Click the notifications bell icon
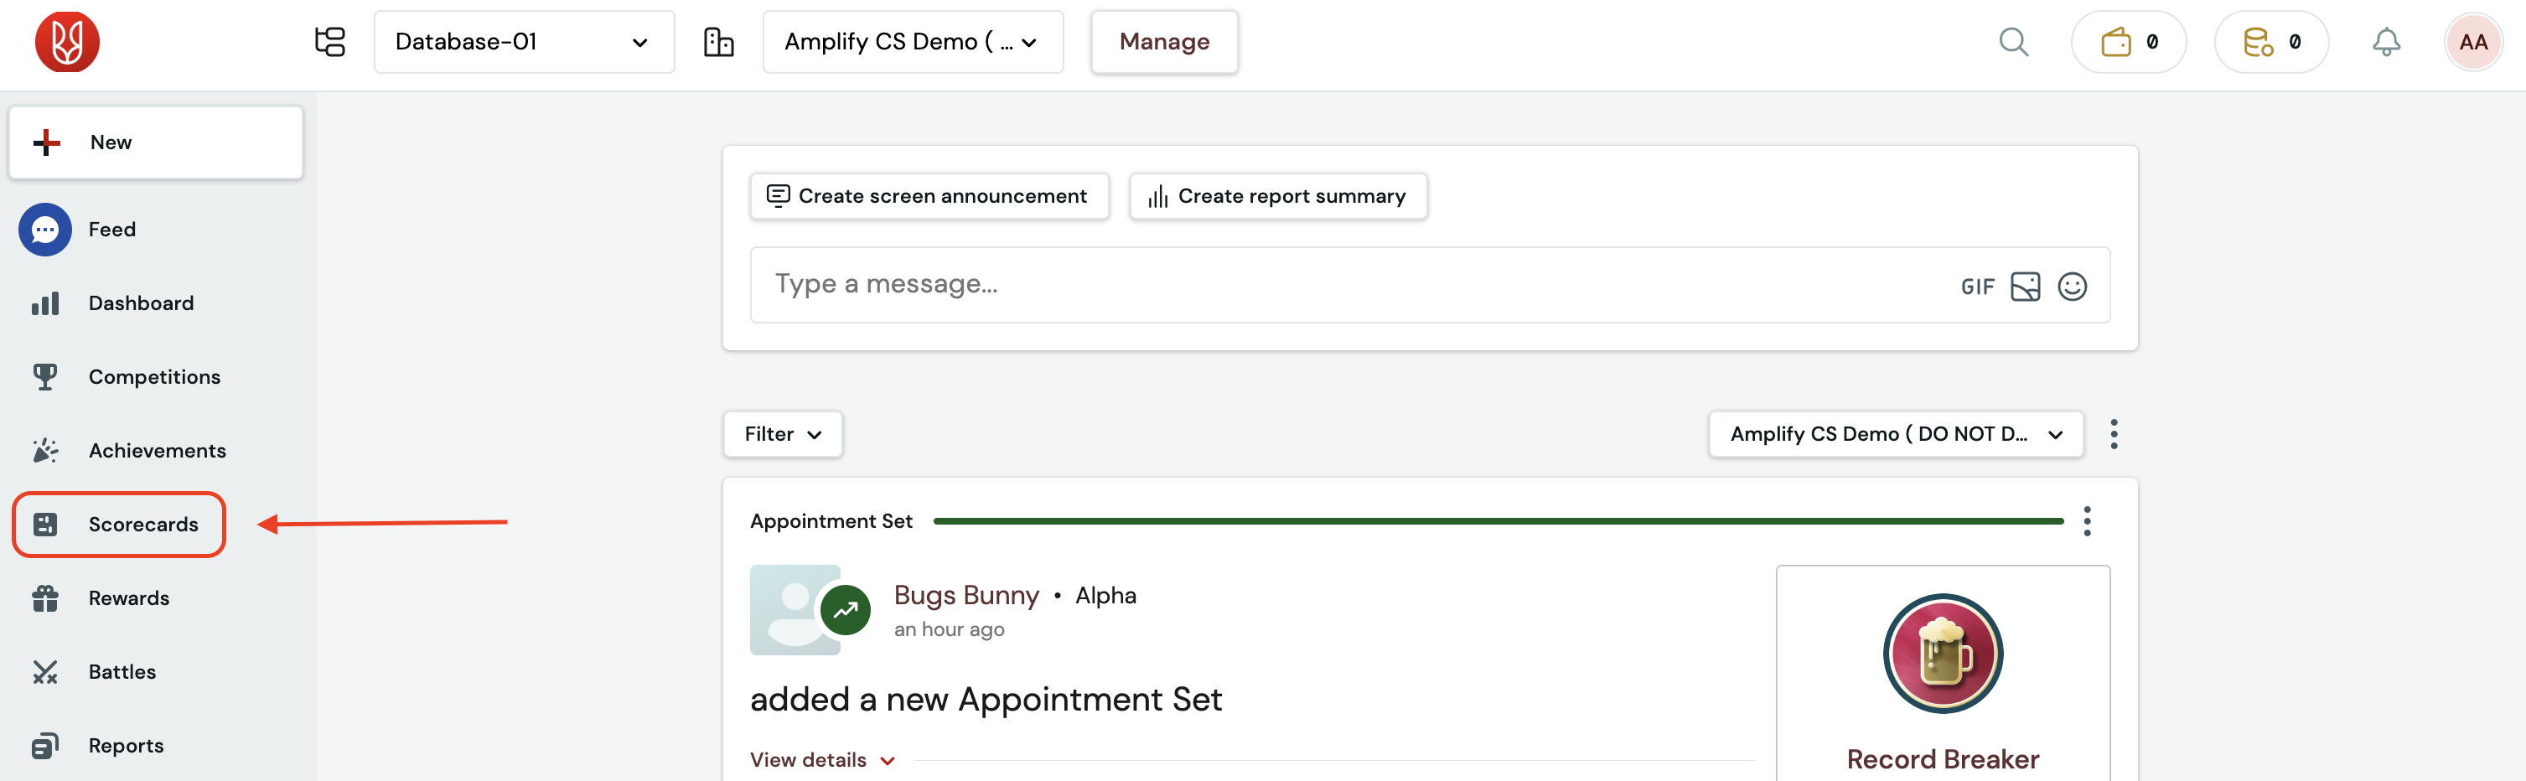The height and width of the screenshot is (781, 2526). (x=2386, y=42)
